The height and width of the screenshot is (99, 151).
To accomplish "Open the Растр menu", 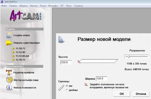I will [x=43, y=6].
